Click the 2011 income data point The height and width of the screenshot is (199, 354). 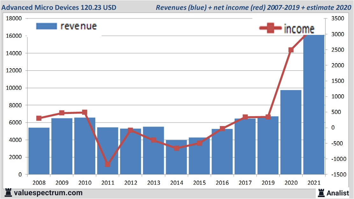pos(107,164)
